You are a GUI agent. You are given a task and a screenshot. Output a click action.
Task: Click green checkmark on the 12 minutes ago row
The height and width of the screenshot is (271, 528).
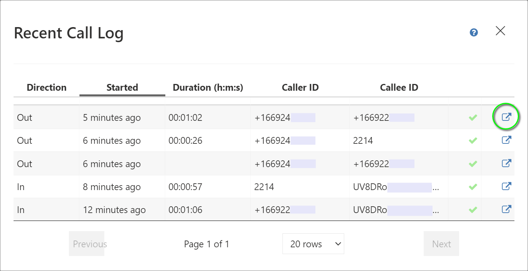473,210
